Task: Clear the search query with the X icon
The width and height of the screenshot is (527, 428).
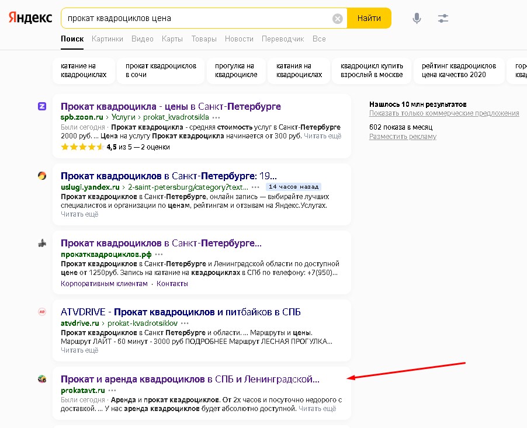Action: coord(338,18)
